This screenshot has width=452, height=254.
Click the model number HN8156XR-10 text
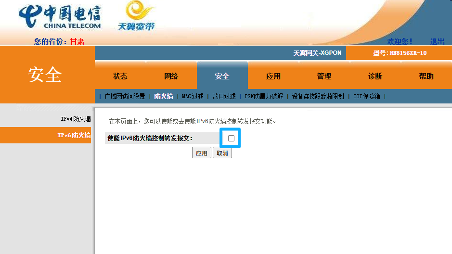408,53
